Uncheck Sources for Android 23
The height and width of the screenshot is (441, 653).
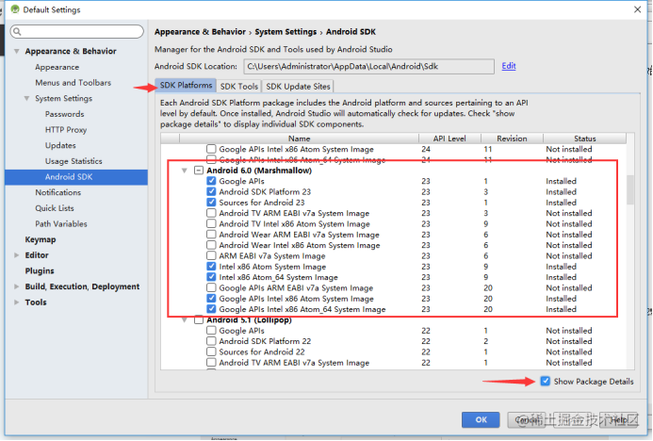tap(212, 203)
